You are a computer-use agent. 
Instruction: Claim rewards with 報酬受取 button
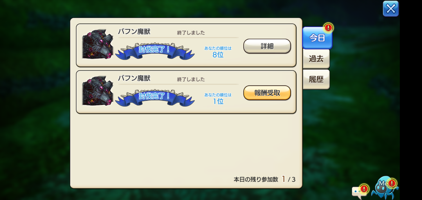tap(267, 93)
